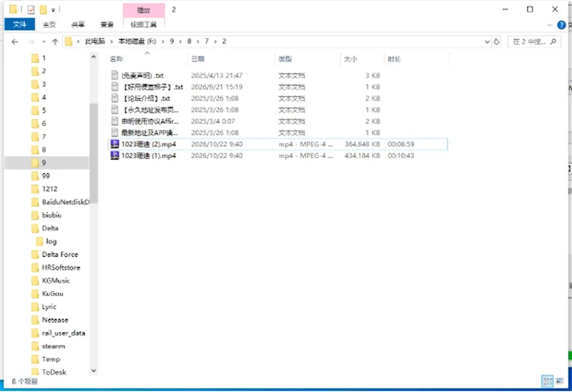This screenshot has width=572, height=392.
Task: Open the 文件 menu tab
Action: point(20,25)
